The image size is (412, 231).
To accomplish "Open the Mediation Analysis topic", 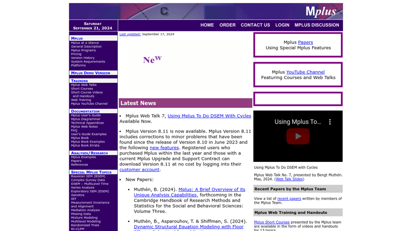I will [x=85, y=210].
